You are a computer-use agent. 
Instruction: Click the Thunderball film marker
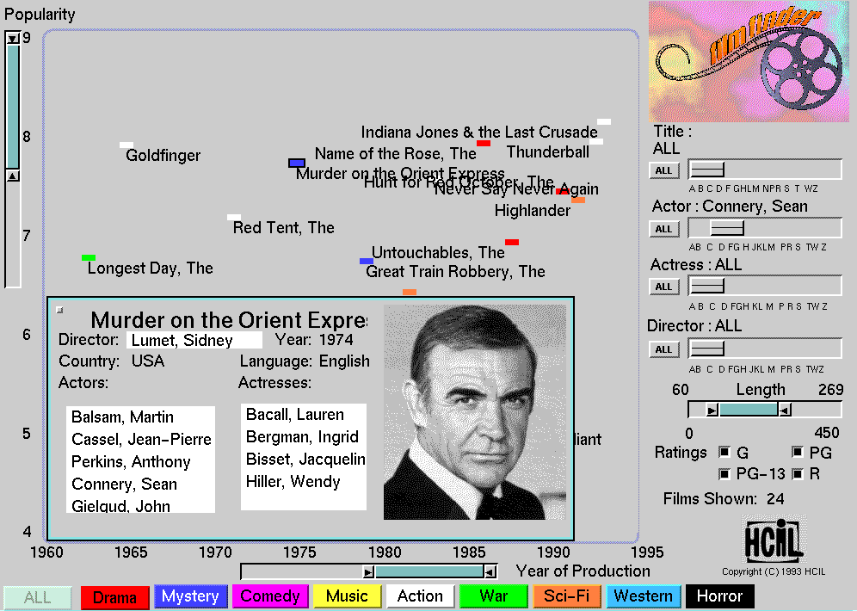596,141
